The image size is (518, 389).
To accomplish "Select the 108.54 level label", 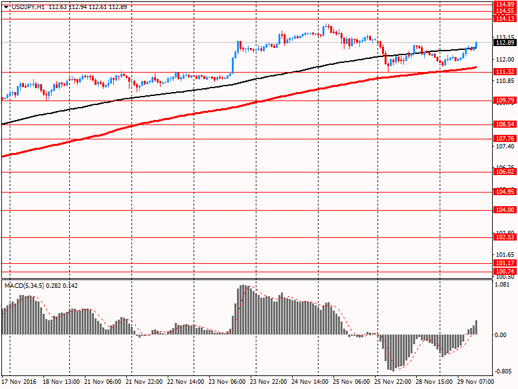I will click(x=505, y=124).
